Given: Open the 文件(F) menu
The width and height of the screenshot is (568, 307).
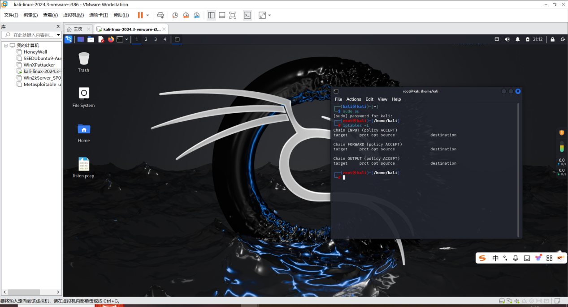Looking at the screenshot, I should click(x=11, y=15).
